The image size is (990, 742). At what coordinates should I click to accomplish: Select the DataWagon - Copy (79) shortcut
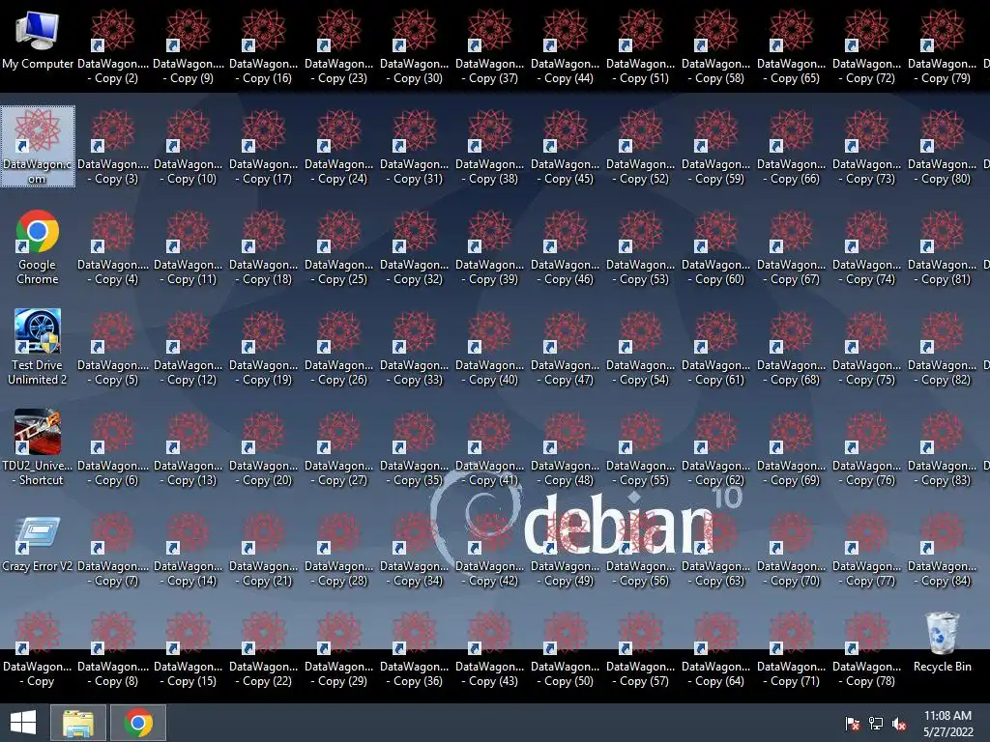click(x=943, y=46)
